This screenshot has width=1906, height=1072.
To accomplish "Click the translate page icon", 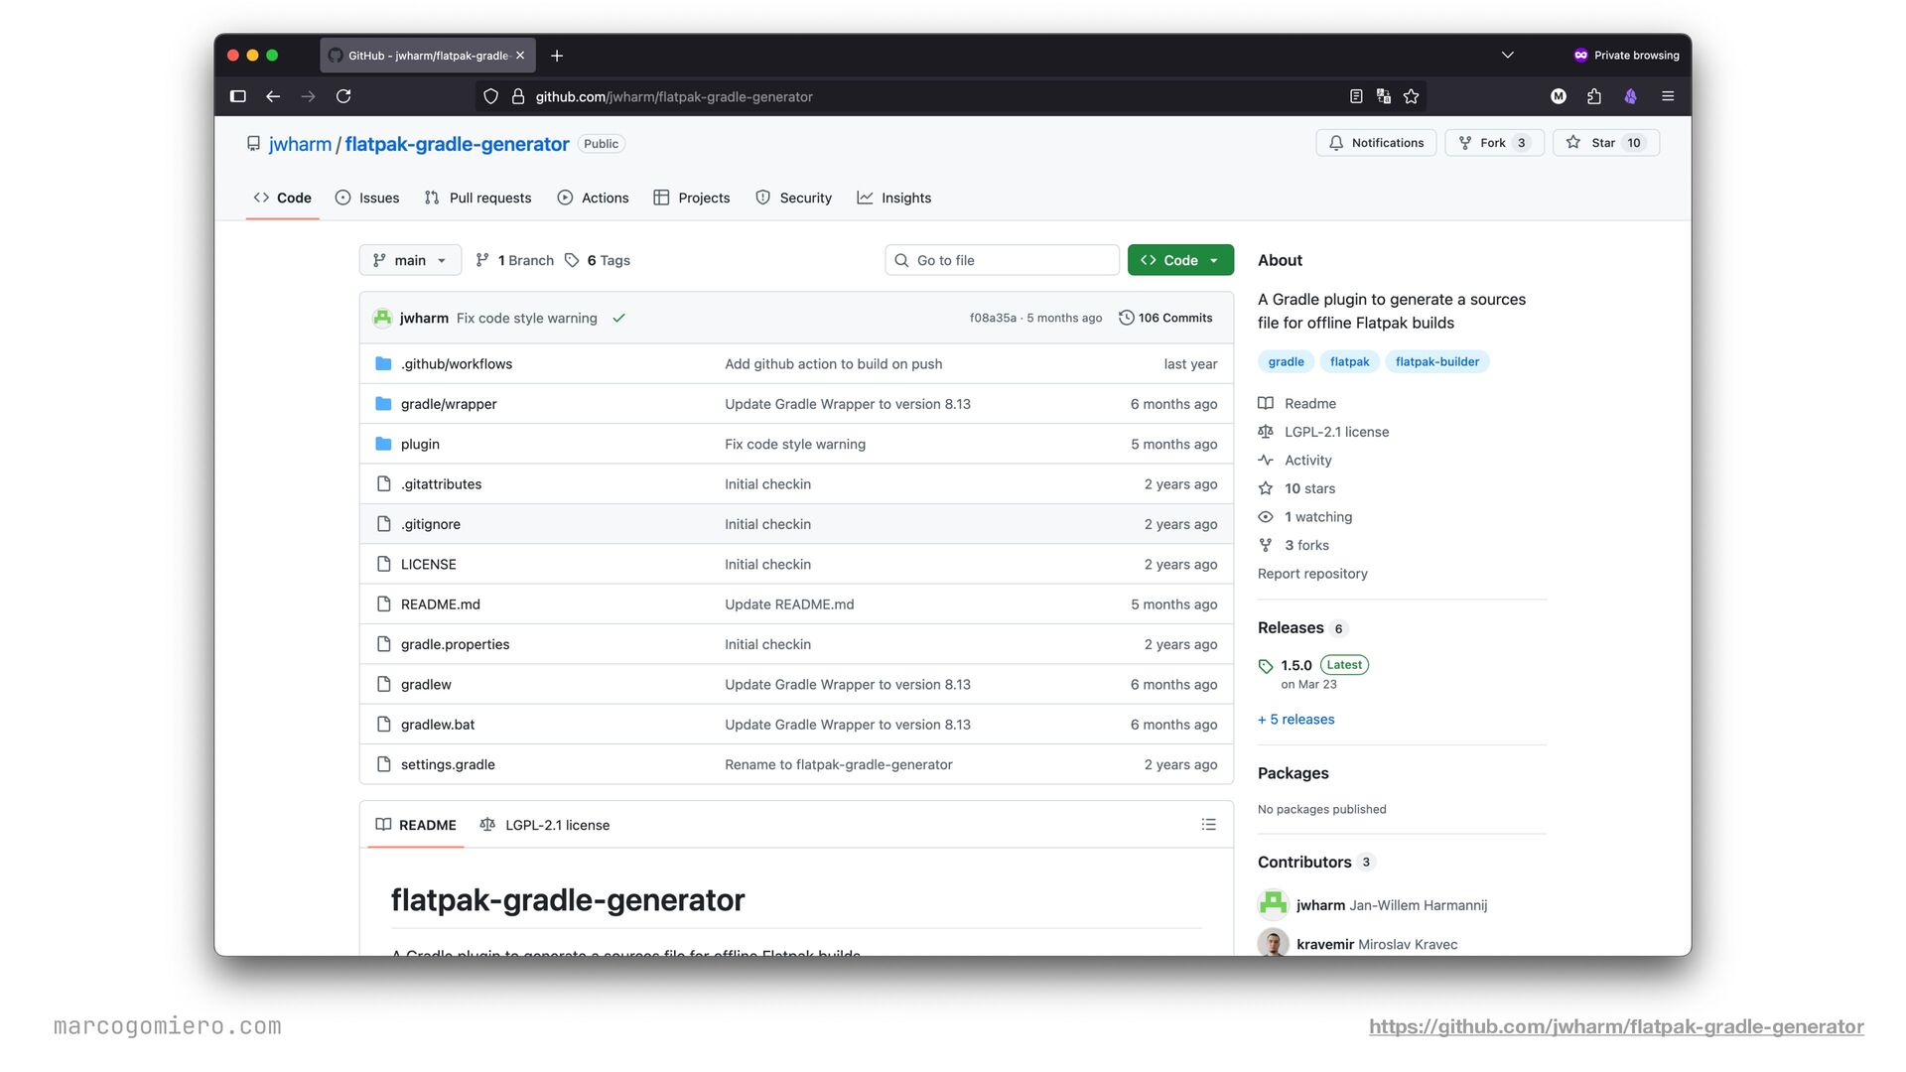I will click(1384, 96).
